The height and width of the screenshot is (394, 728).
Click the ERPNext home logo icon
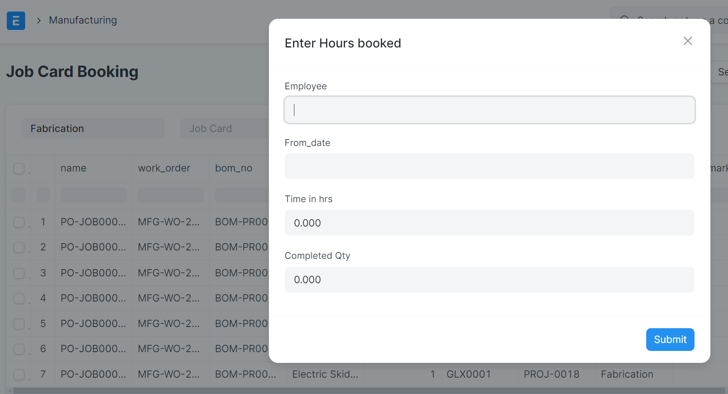point(16,21)
